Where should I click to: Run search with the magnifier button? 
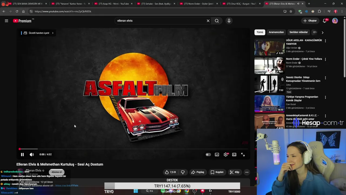(217, 21)
